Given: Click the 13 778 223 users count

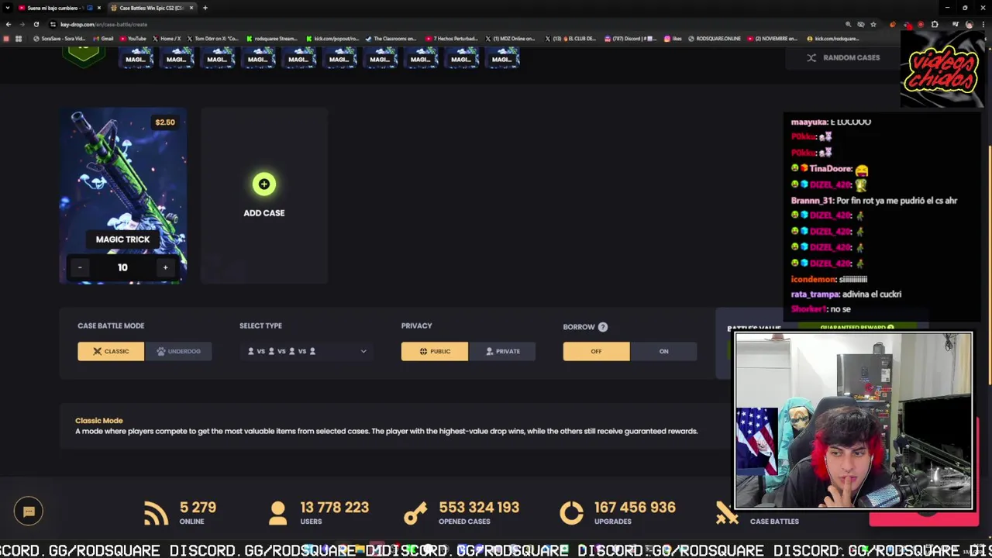Looking at the screenshot, I should coord(335,507).
